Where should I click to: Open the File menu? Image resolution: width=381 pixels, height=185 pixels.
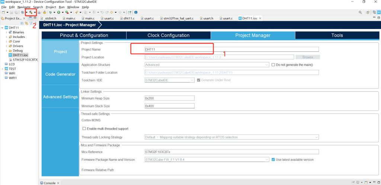tap(4, 7)
